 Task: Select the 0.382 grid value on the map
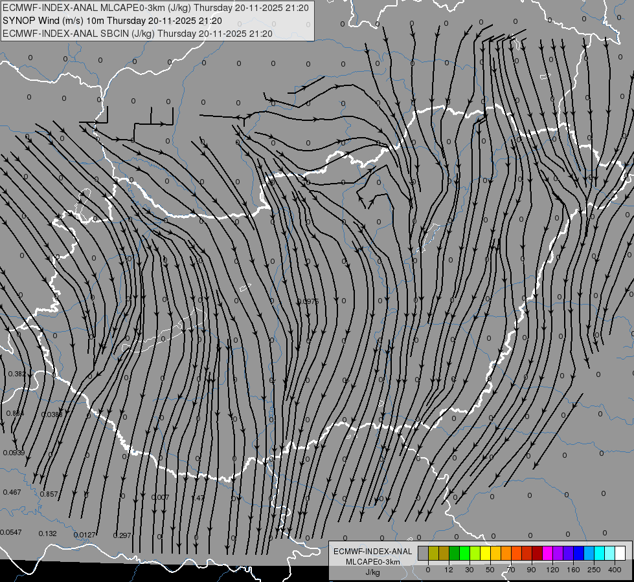17,374
